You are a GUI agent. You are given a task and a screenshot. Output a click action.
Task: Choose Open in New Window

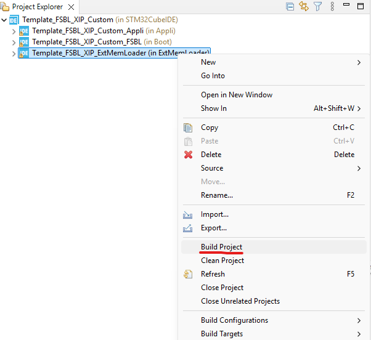tap(274, 95)
